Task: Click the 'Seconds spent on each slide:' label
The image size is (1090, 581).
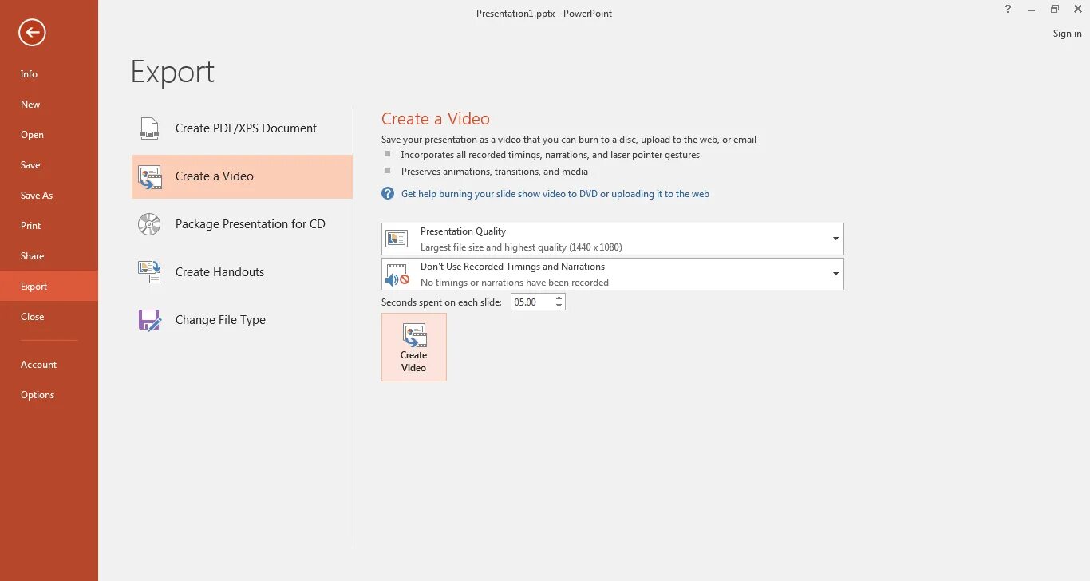Action: click(441, 302)
